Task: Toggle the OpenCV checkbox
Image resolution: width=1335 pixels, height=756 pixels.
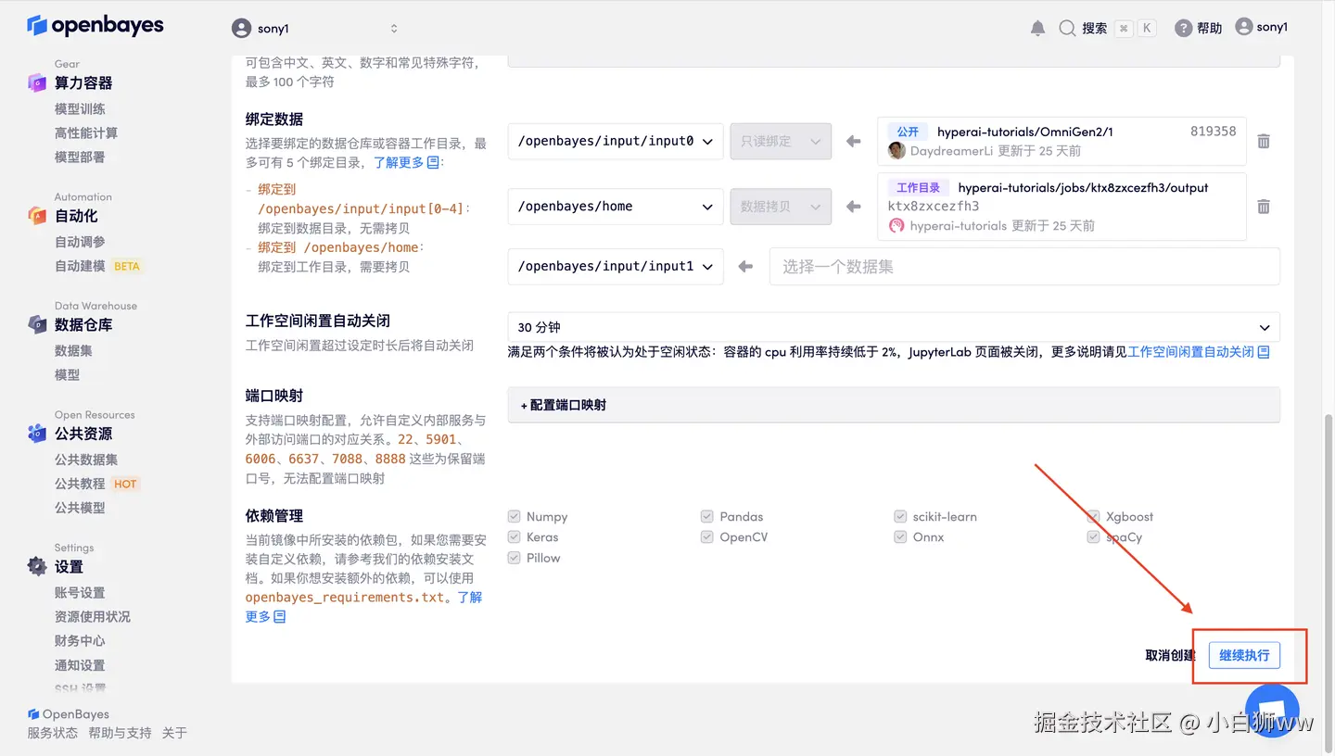Action: [707, 537]
